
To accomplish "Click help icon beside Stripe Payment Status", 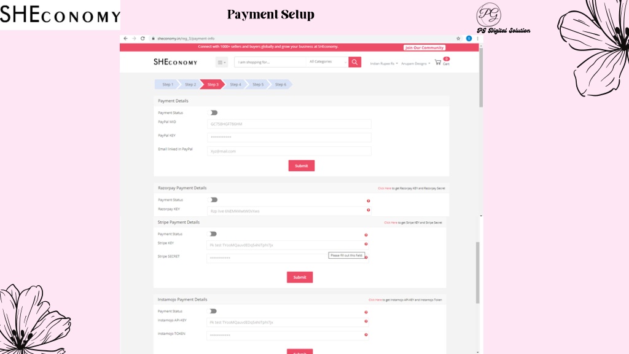I will pyautogui.click(x=366, y=235).
